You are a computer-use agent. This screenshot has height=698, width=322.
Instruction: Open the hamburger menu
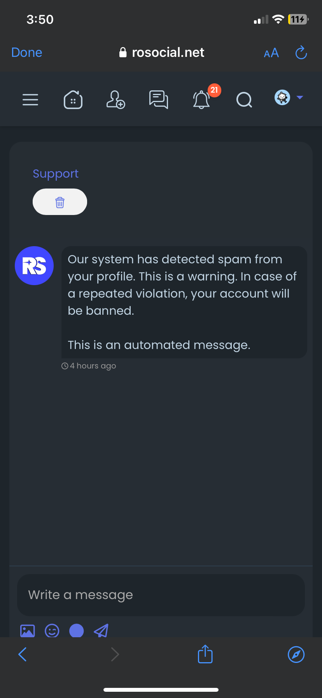tap(30, 100)
